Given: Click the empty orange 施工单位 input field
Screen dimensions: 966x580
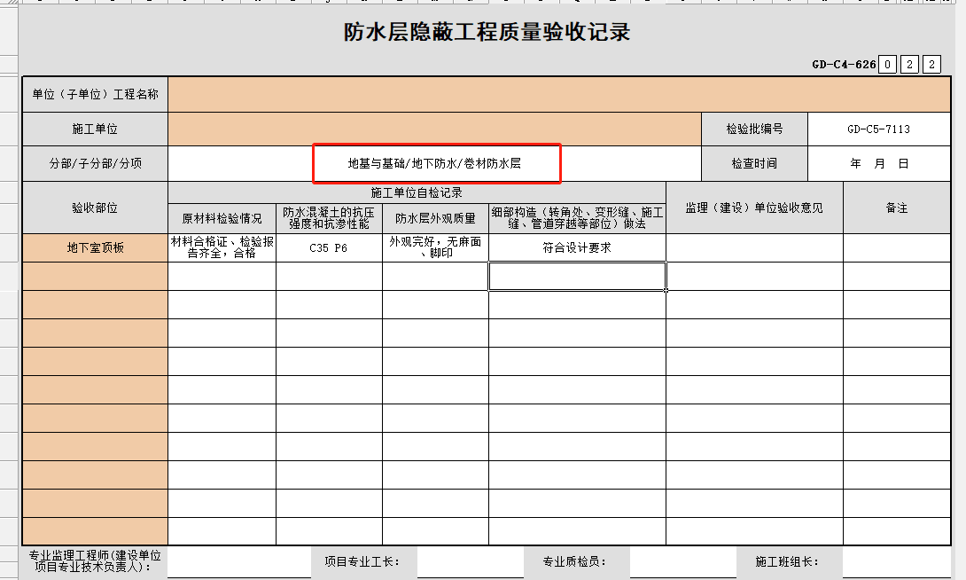Looking at the screenshot, I should 434,129.
